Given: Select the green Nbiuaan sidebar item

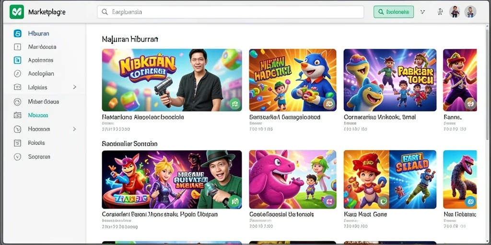Looking at the screenshot, I should pos(38,115).
